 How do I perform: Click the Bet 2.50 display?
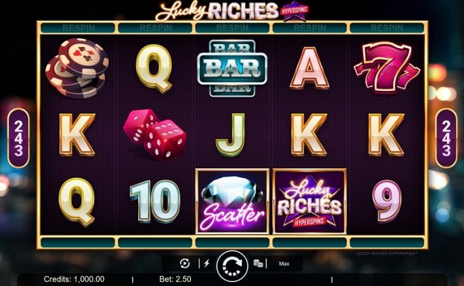pyautogui.click(x=175, y=279)
